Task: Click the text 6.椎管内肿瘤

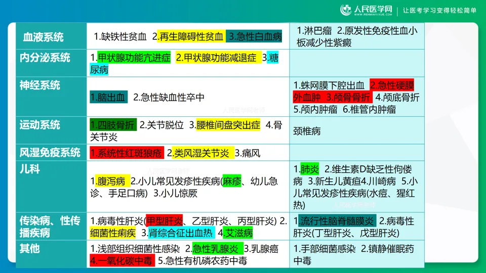Action: (x=369, y=109)
